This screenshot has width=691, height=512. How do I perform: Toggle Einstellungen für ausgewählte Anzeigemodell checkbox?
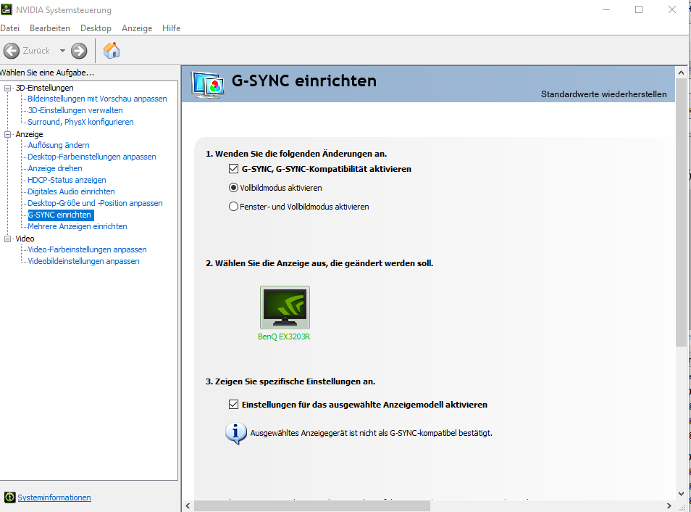[233, 404]
